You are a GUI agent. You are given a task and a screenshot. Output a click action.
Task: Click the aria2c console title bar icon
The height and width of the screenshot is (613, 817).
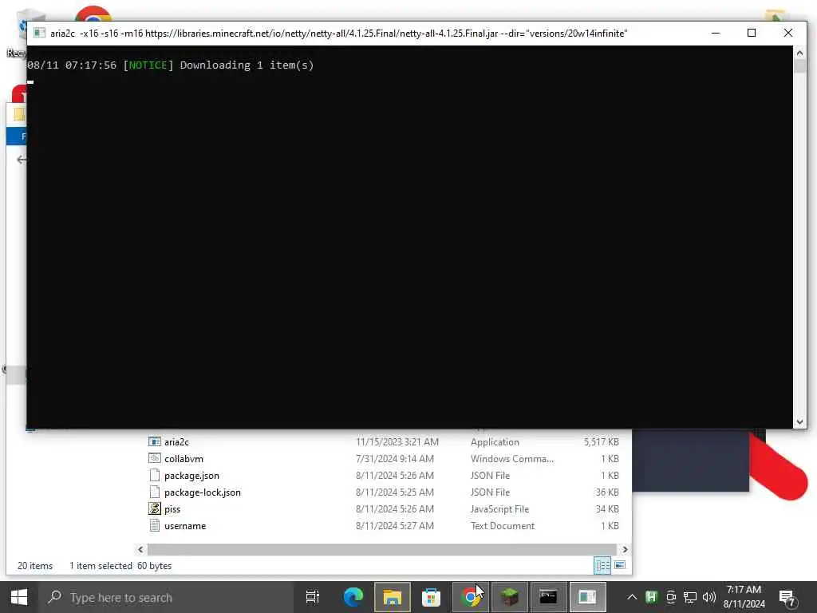click(x=39, y=33)
